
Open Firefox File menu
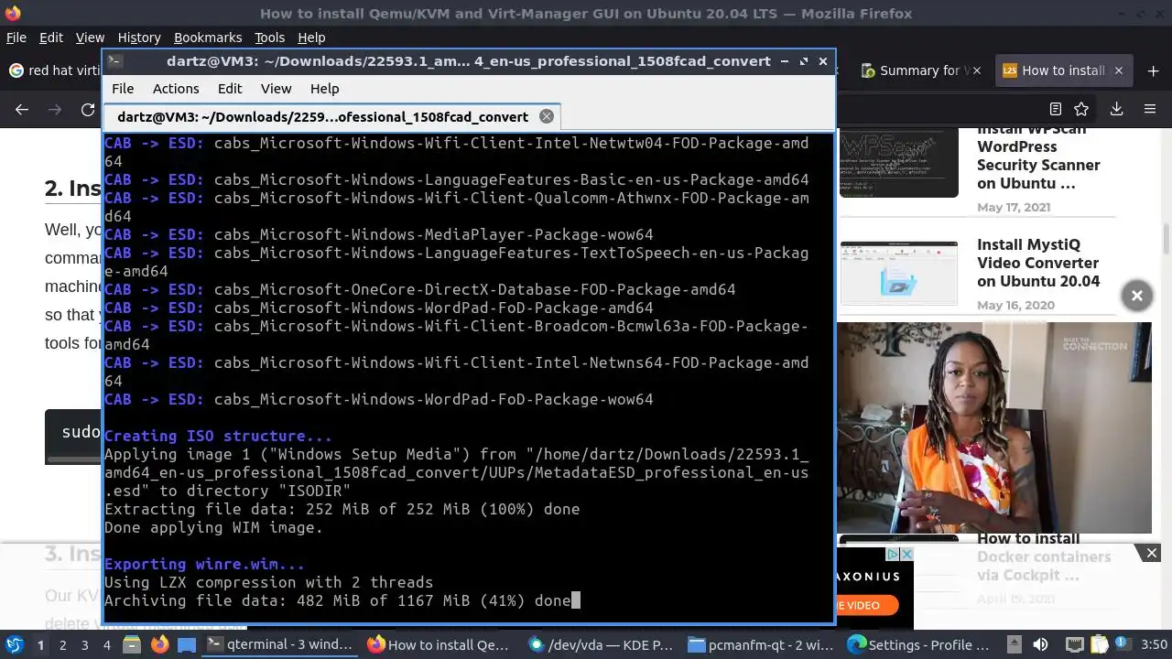coord(16,38)
